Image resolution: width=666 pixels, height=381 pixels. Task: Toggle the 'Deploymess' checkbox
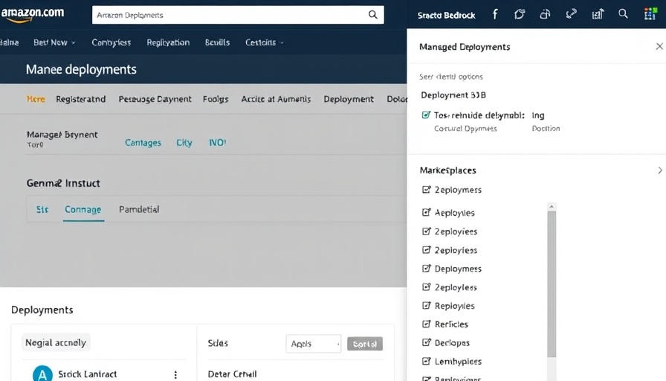[x=426, y=269]
